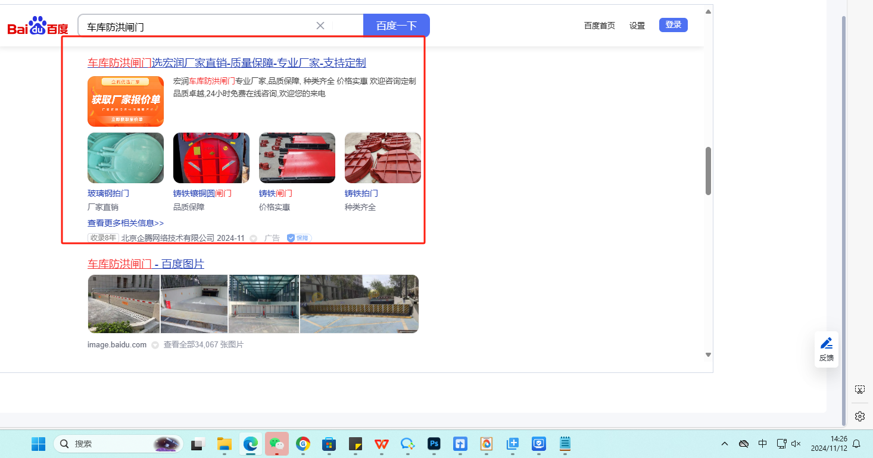
Task: Click the 玻璃钢拍门 link
Action: tap(108, 193)
